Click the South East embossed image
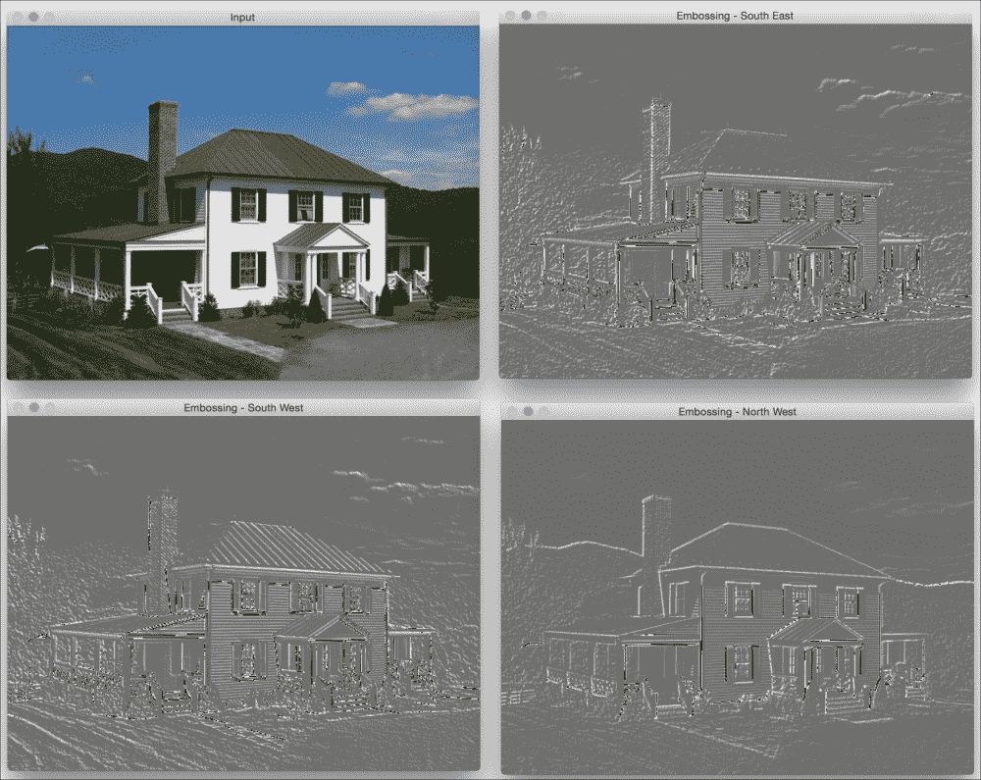 click(x=736, y=201)
